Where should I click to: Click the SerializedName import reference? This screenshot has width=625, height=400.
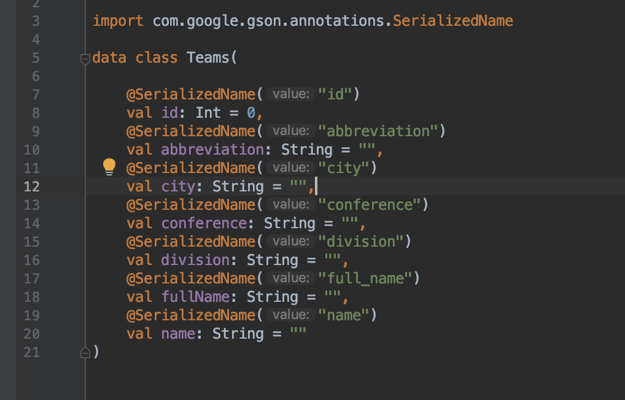click(x=453, y=21)
